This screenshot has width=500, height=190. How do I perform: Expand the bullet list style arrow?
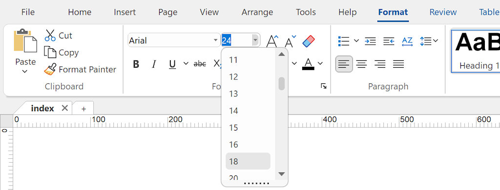pos(356,41)
